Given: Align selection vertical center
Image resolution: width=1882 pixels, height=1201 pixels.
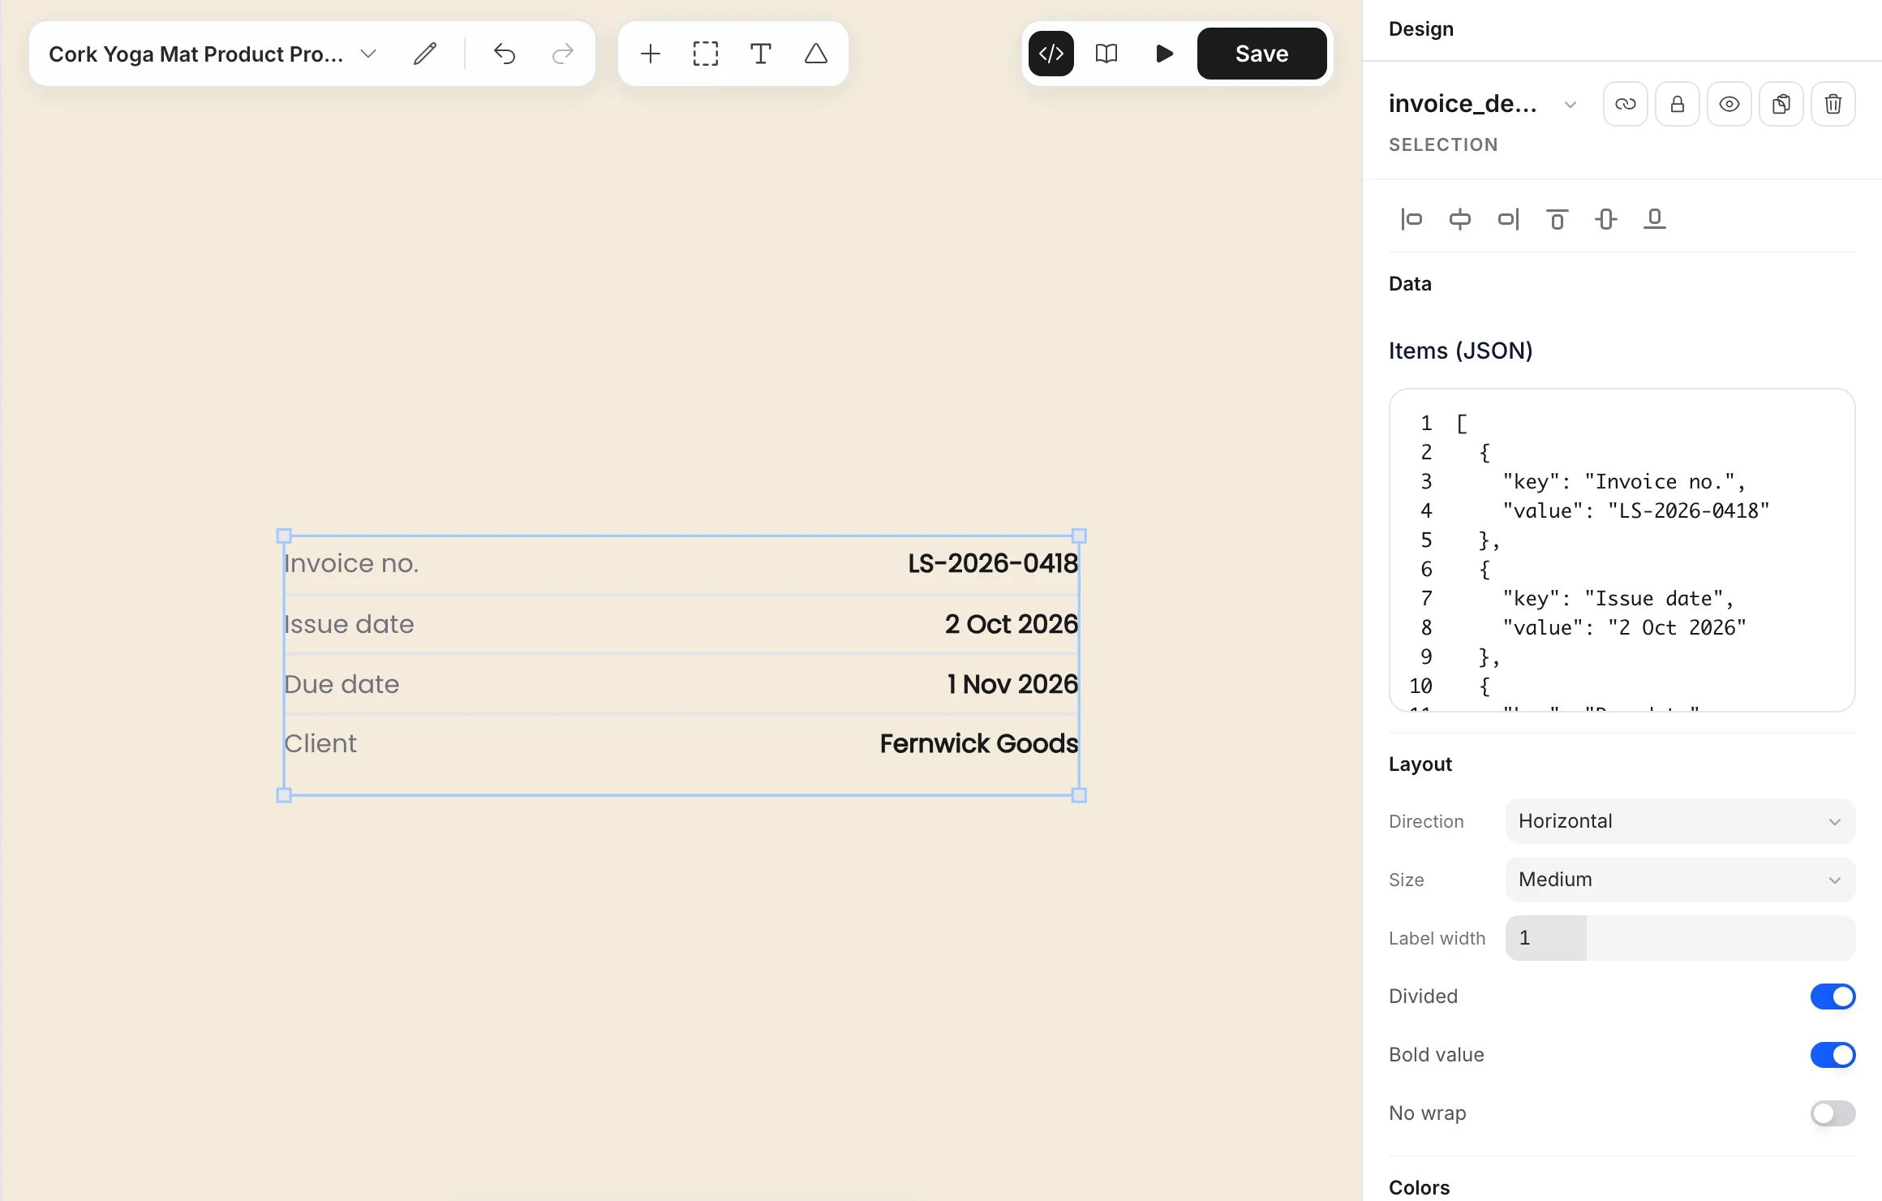Looking at the screenshot, I should 1606,219.
